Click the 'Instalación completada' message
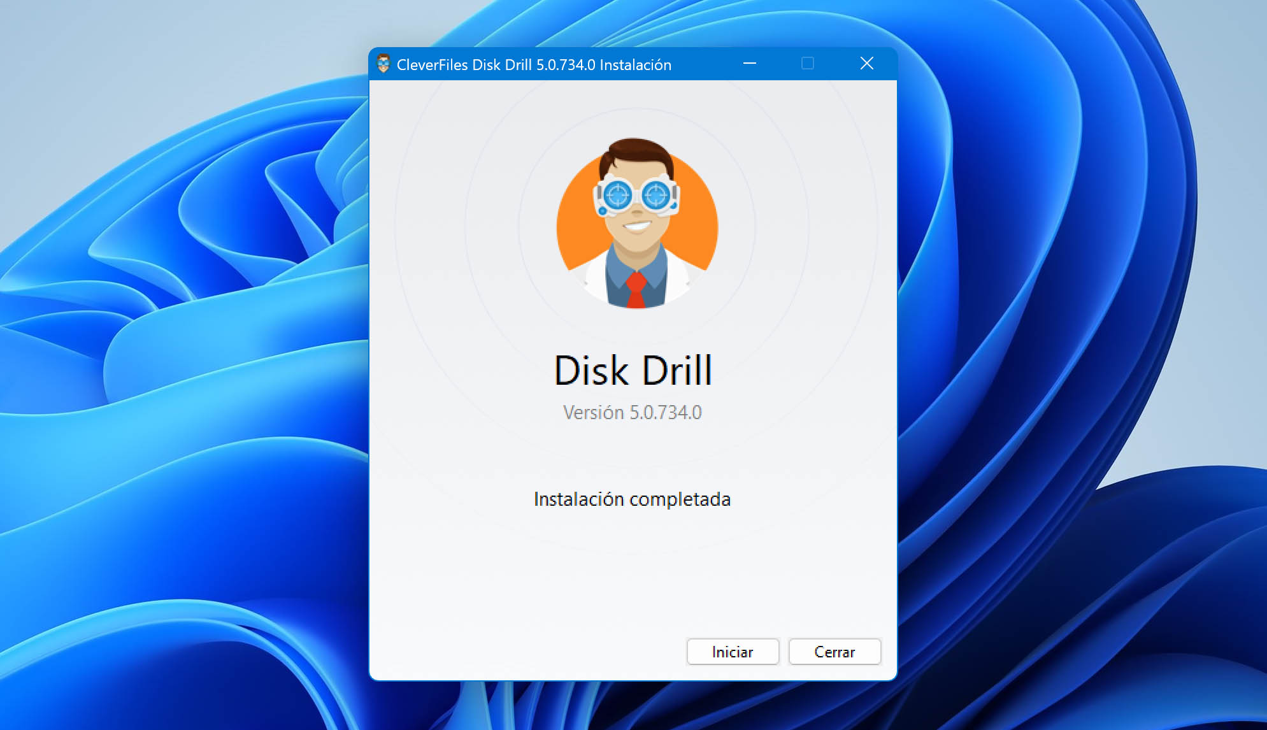This screenshot has height=730, width=1267. click(632, 499)
